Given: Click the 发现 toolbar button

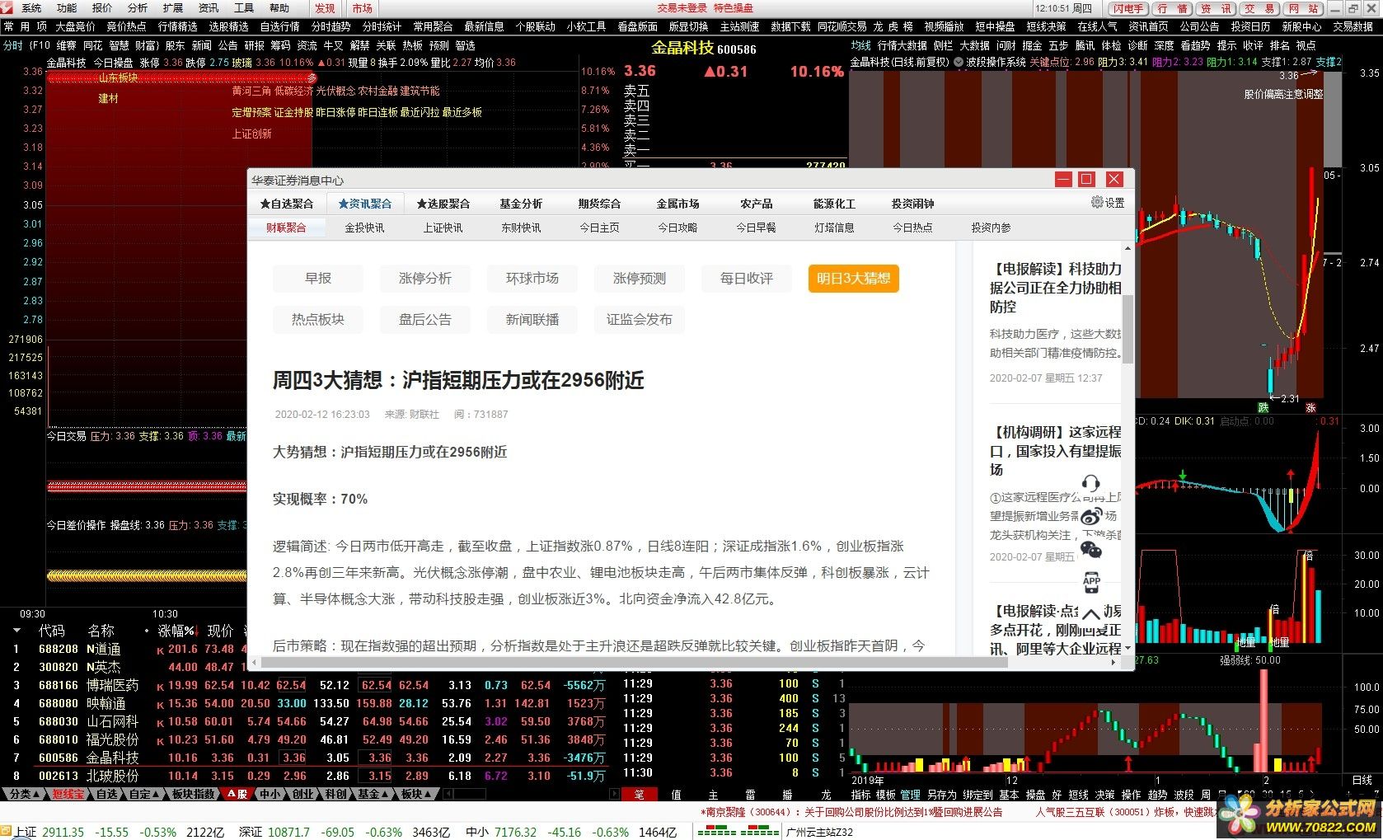Looking at the screenshot, I should point(325,8).
